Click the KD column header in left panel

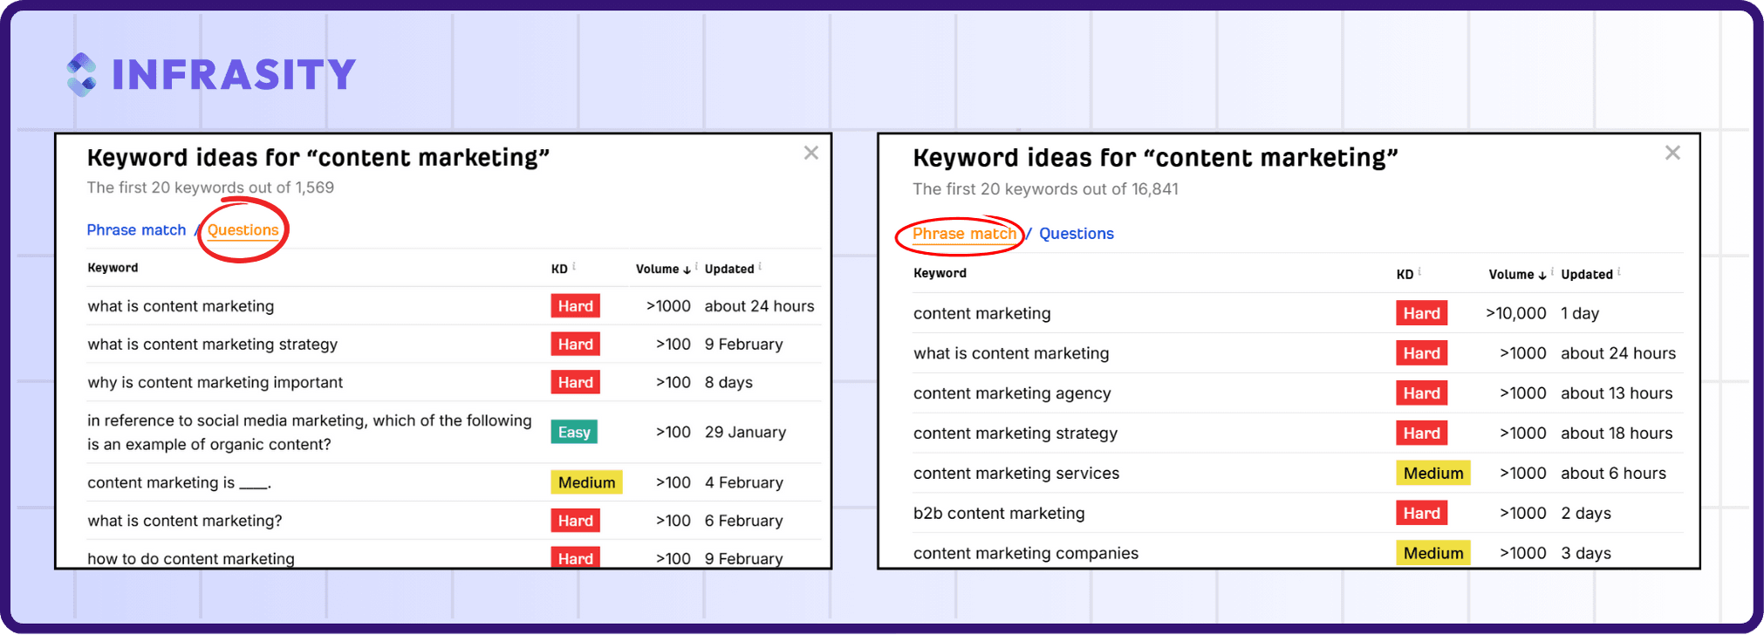[x=559, y=270]
